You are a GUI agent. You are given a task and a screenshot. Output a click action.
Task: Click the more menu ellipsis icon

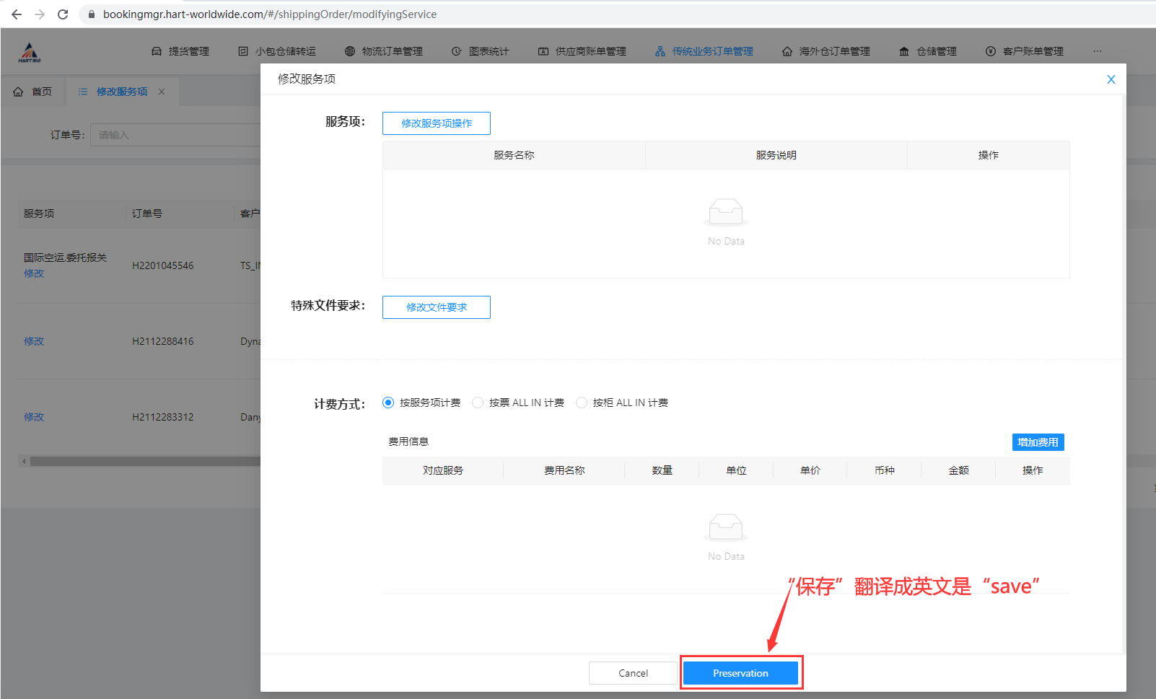coord(1097,51)
